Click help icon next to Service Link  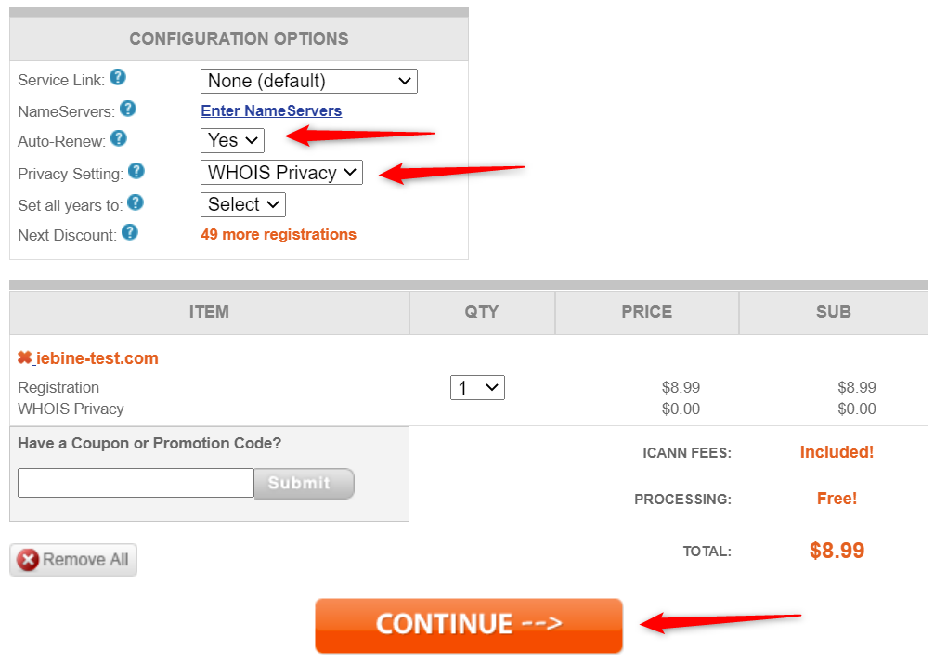point(118,78)
